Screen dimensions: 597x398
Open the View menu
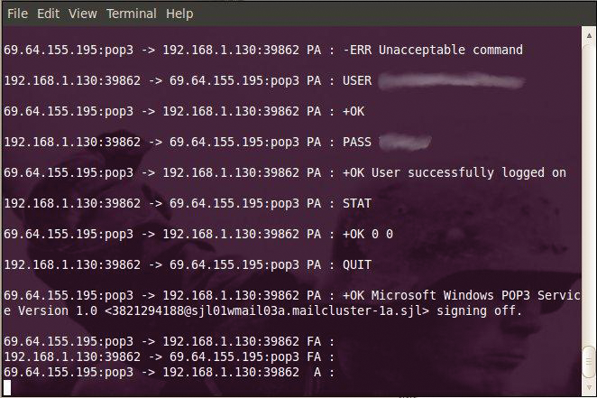click(82, 14)
